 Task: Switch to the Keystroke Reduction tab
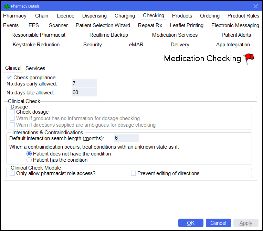(x=36, y=45)
